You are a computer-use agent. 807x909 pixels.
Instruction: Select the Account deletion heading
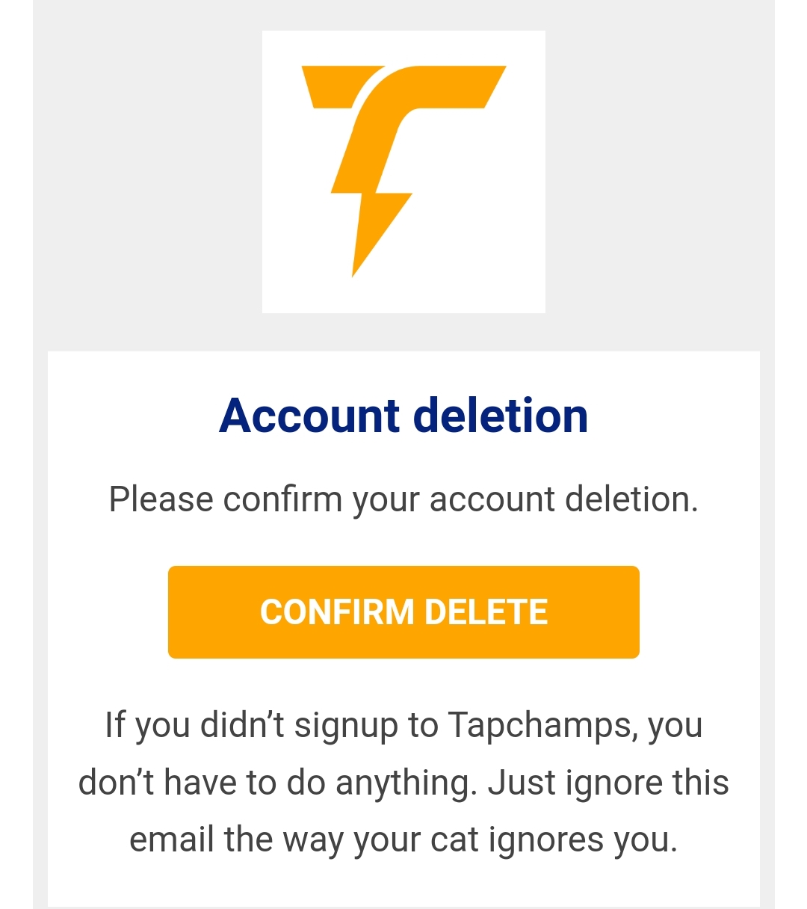[403, 416]
